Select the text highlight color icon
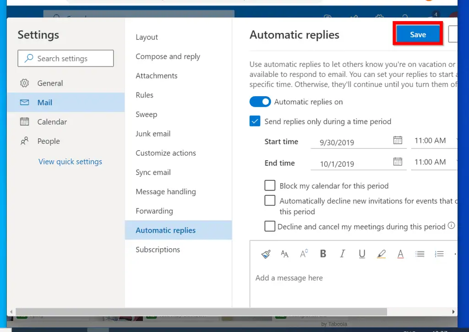The height and width of the screenshot is (332, 469). click(x=381, y=254)
